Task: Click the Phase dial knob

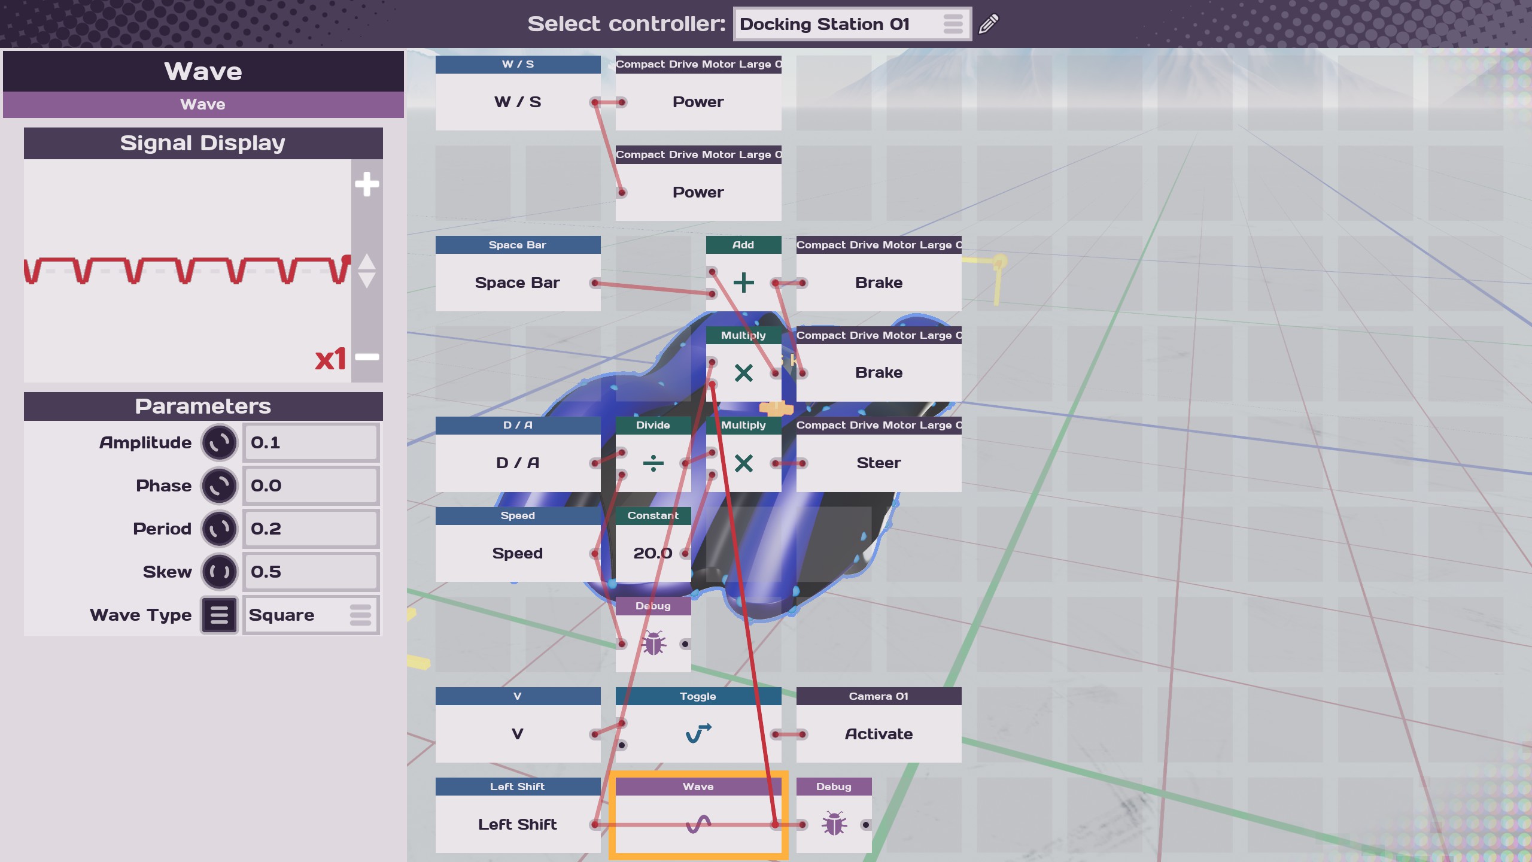Action: (219, 486)
